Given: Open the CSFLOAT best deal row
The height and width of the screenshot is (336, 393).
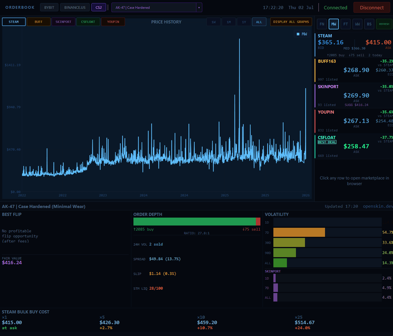Looking at the screenshot, I should pos(354,146).
